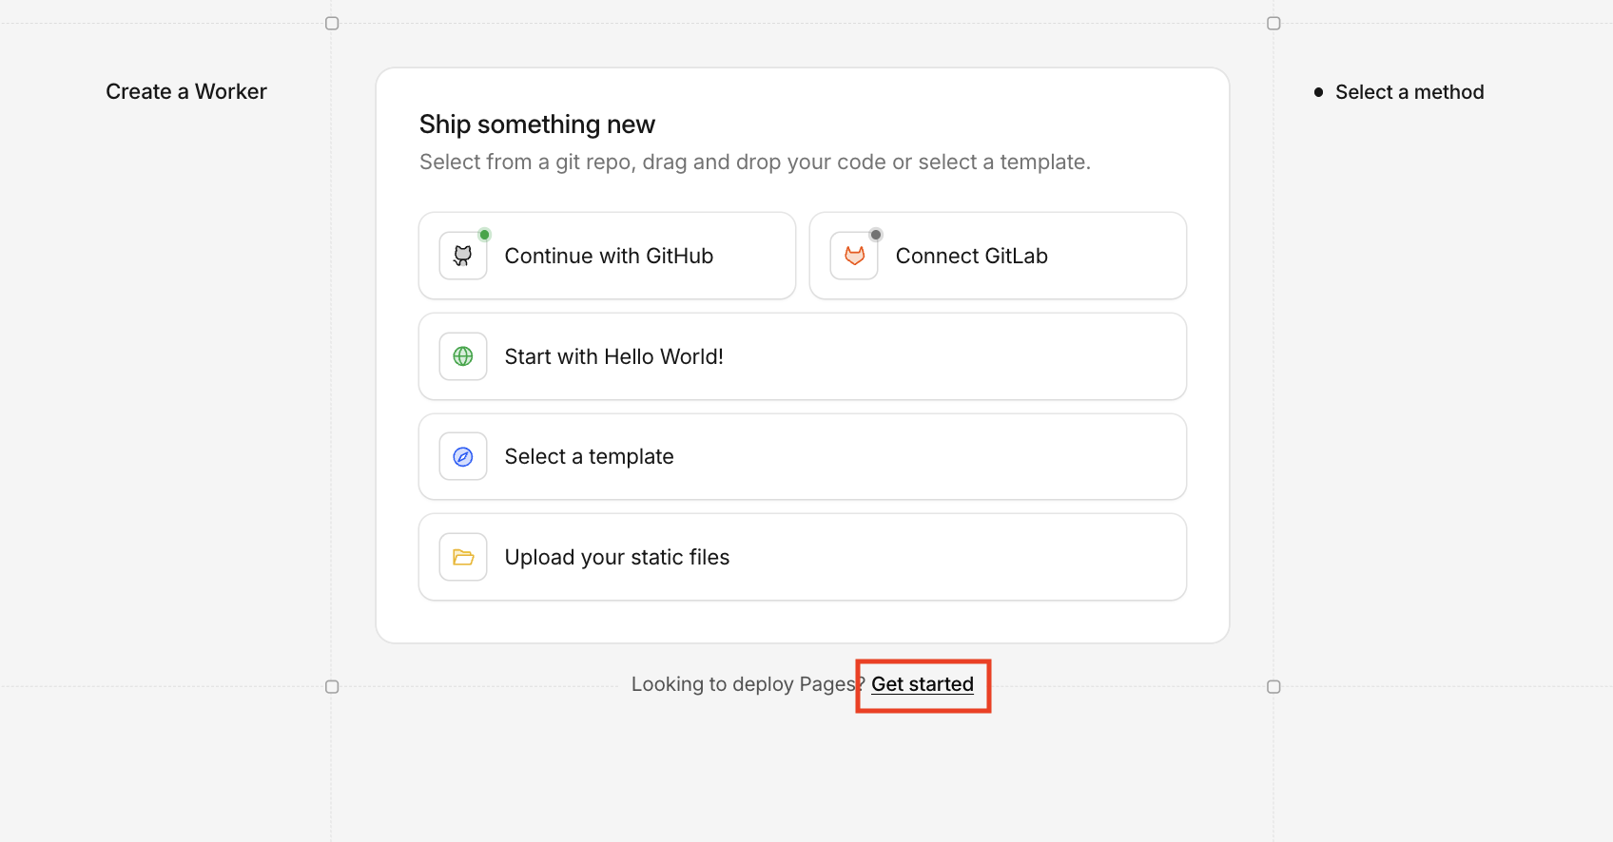The height and width of the screenshot is (842, 1613).
Task: Click the Create a Worker heading
Action: (186, 91)
